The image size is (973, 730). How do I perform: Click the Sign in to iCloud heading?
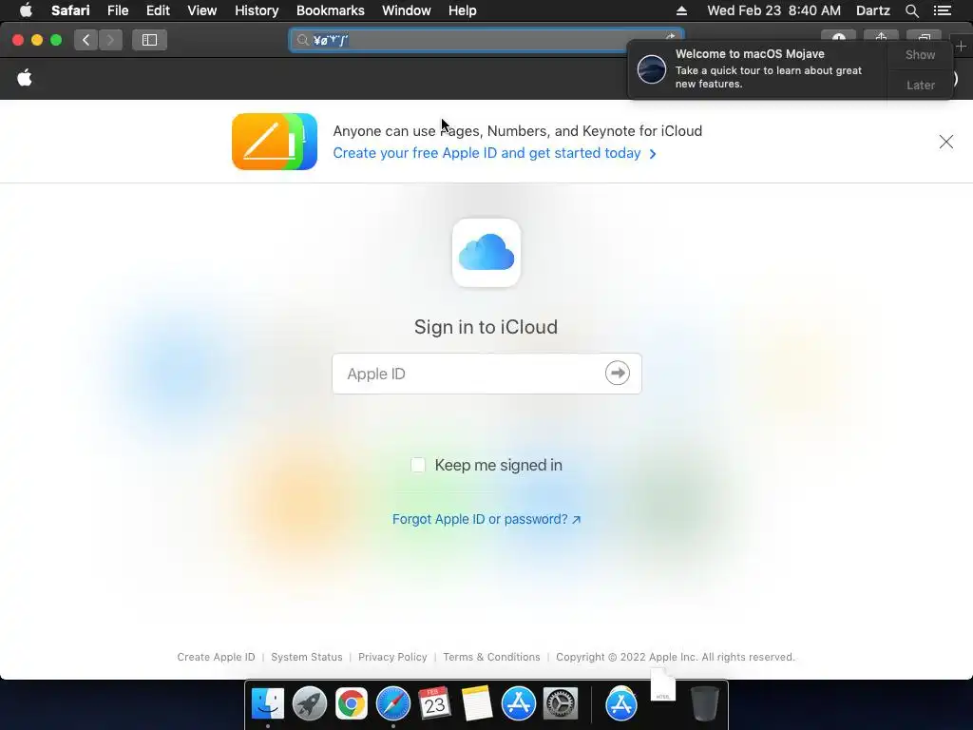486,327
